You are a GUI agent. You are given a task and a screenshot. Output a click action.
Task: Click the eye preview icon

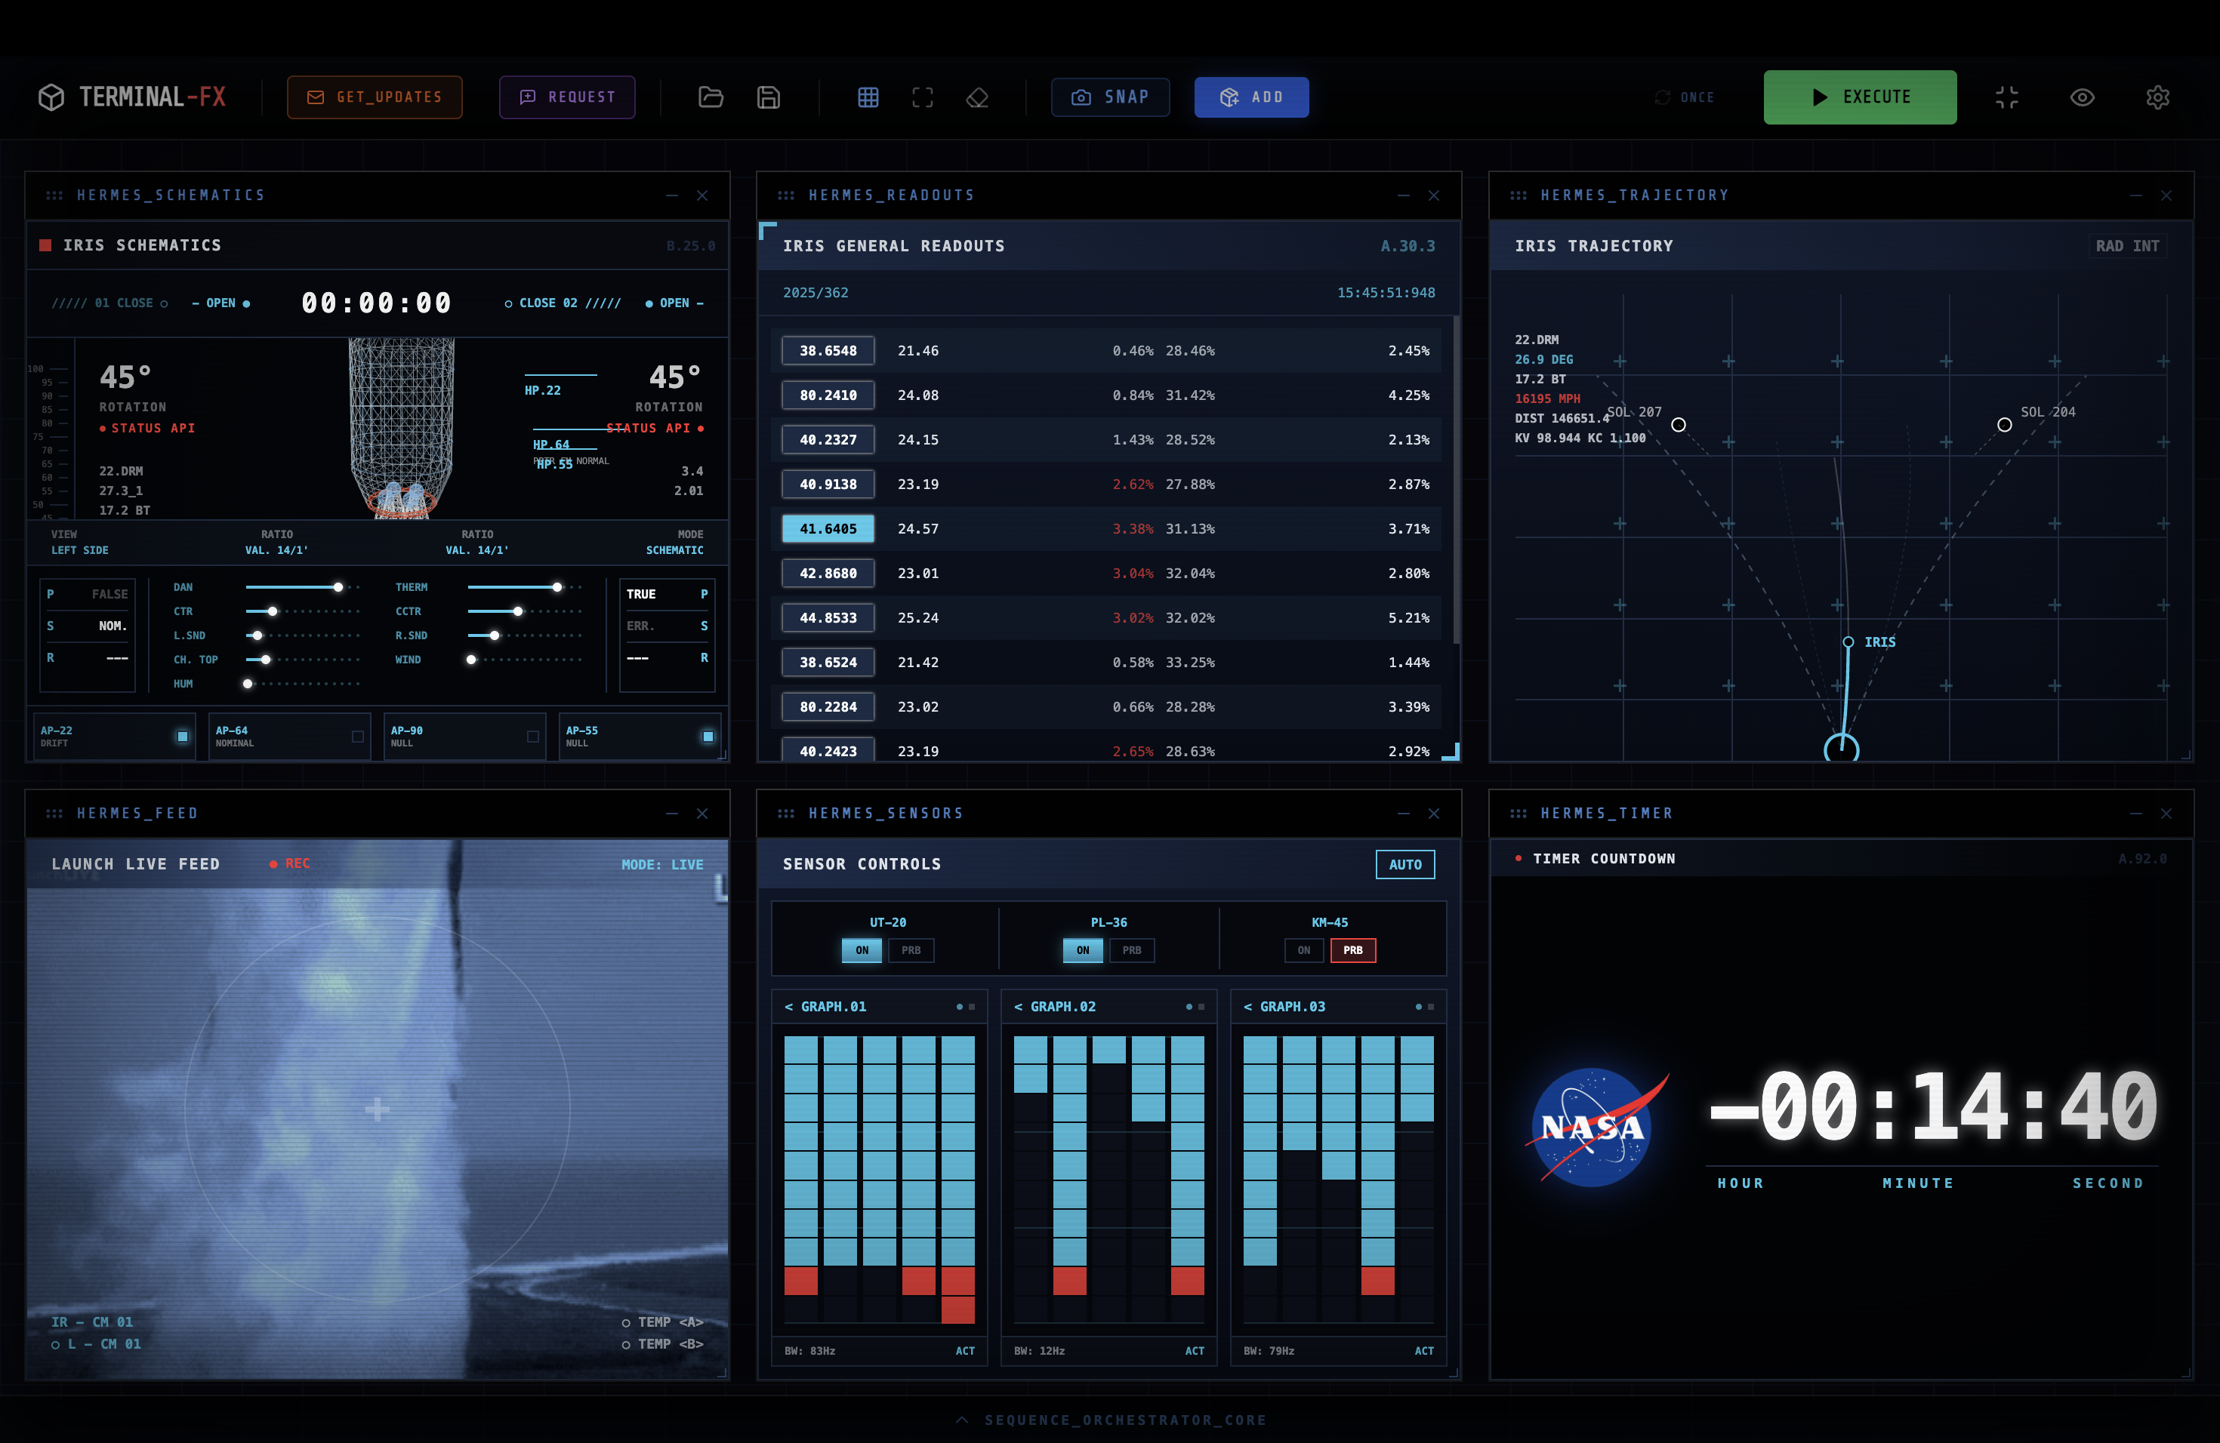tap(2082, 97)
